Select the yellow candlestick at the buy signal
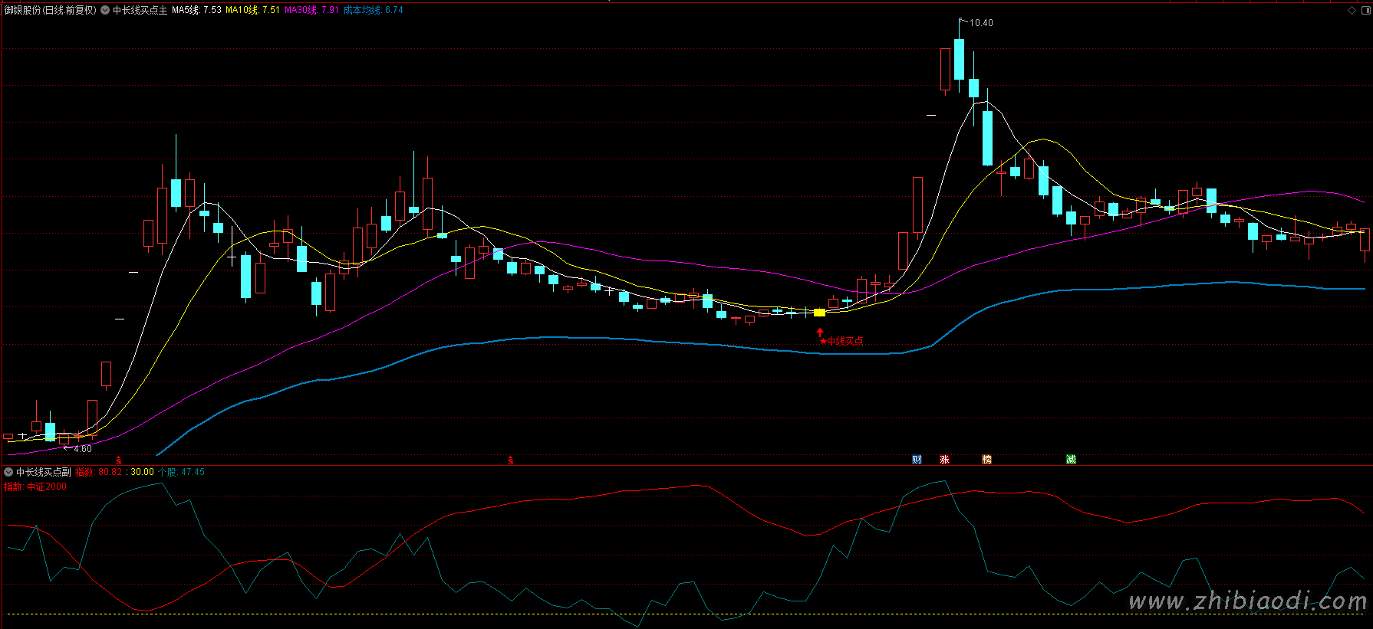 (x=819, y=313)
